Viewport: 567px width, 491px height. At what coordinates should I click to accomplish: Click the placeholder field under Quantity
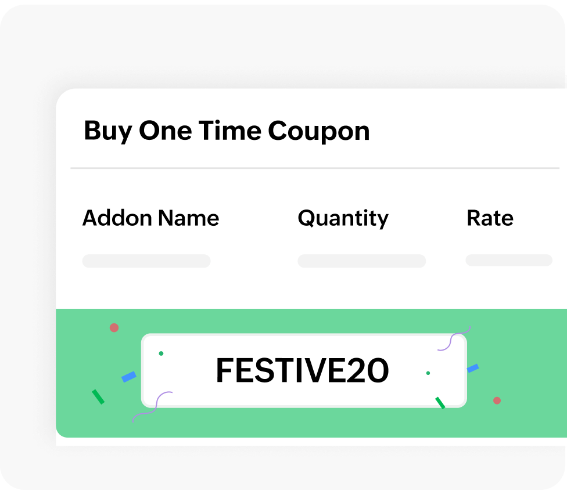point(361,261)
